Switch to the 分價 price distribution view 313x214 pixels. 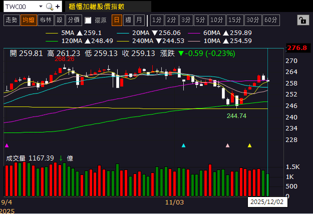74,20
